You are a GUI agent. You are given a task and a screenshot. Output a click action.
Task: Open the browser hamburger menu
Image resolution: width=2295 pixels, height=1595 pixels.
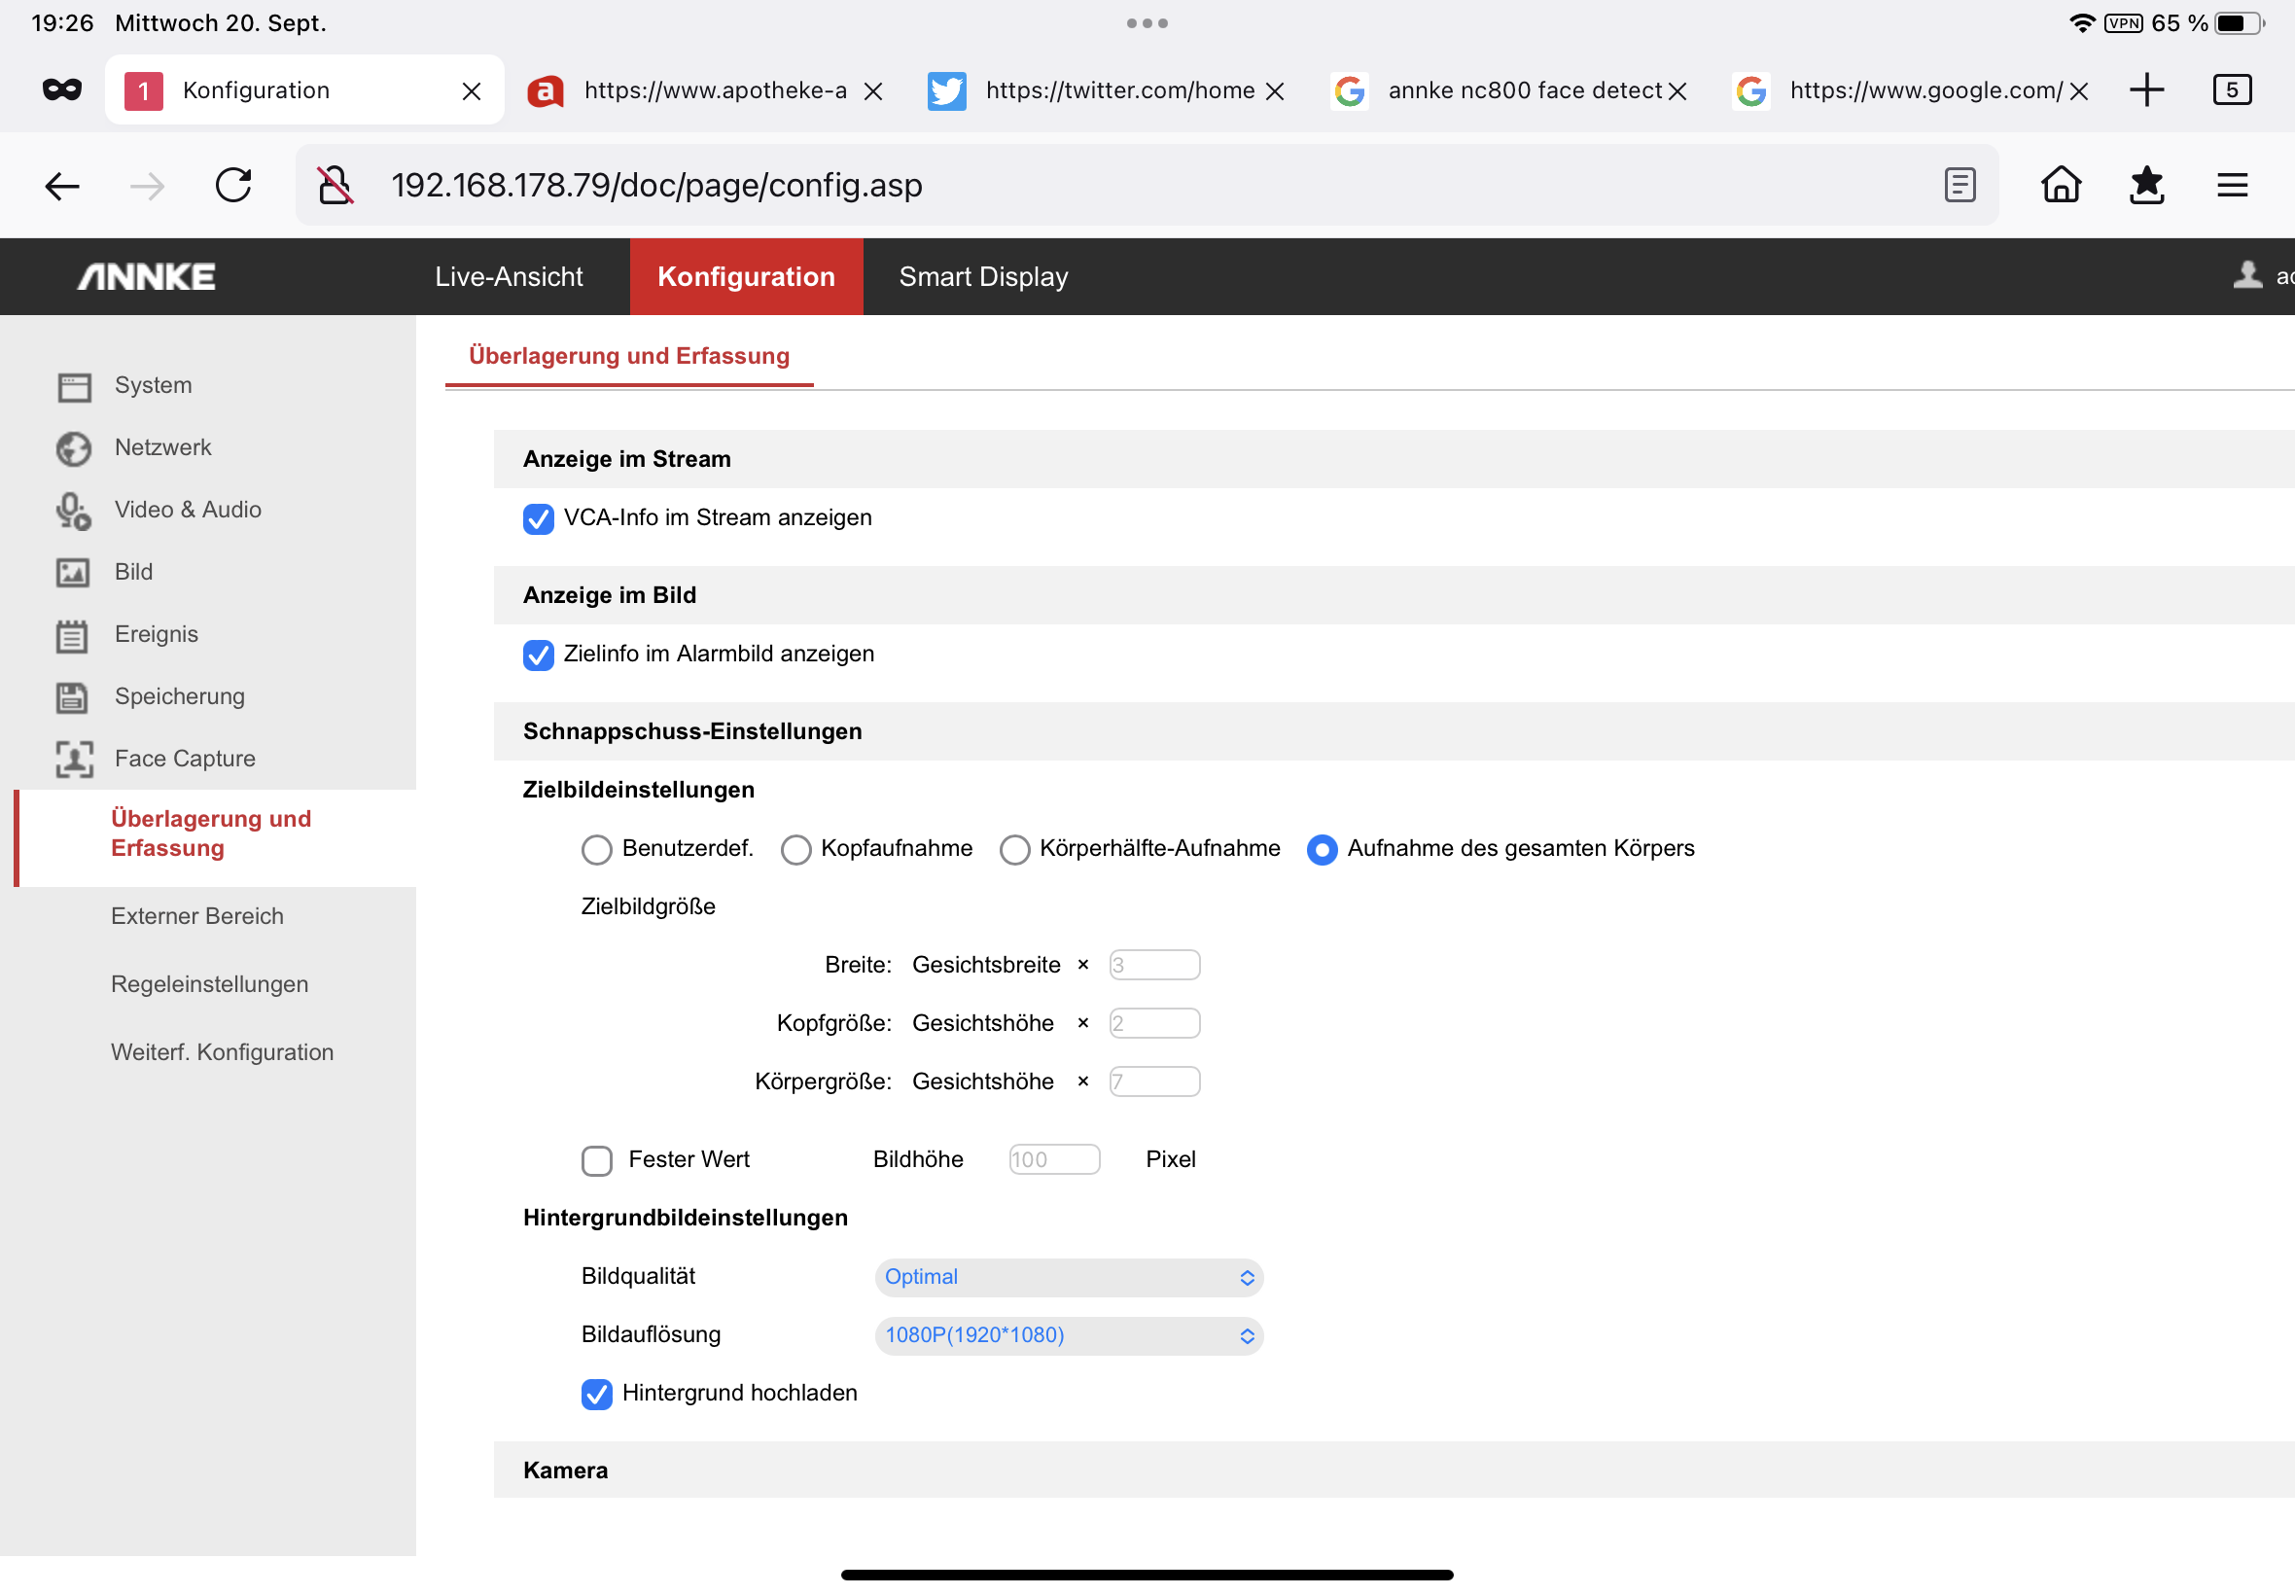pyautogui.click(x=2232, y=185)
